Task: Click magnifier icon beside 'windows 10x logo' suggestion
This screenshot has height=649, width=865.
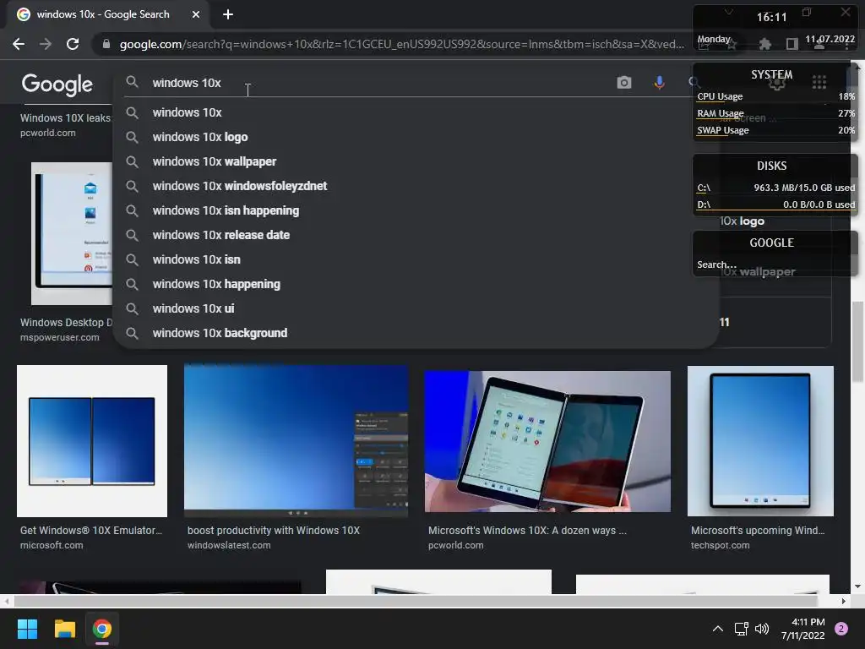Action: point(132,137)
